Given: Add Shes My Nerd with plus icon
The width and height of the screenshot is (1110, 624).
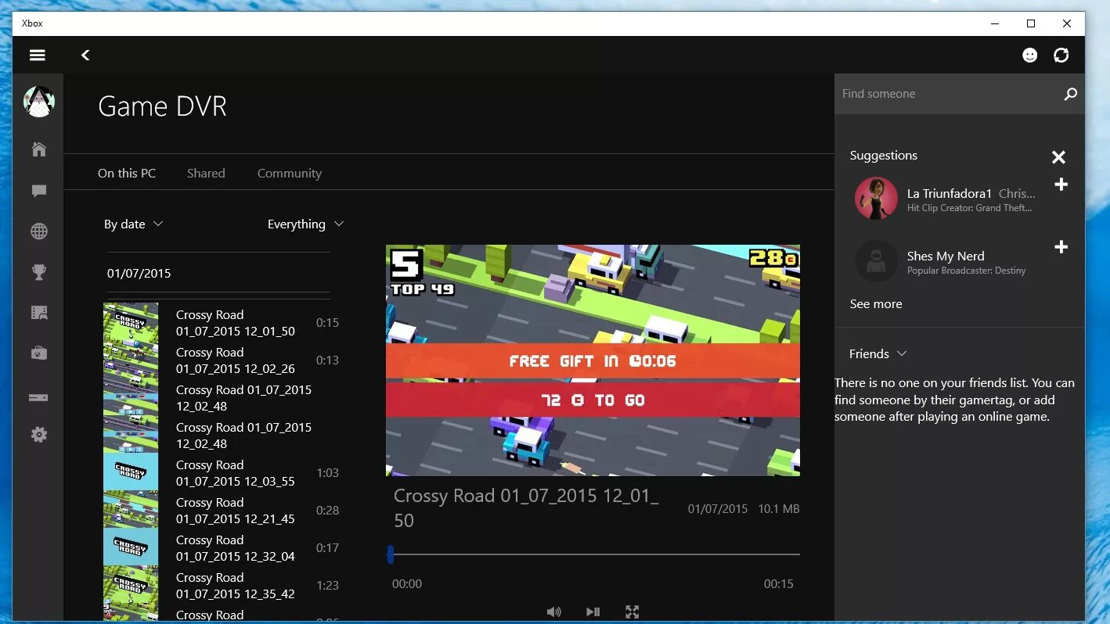Looking at the screenshot, I should click(1061, 247).
